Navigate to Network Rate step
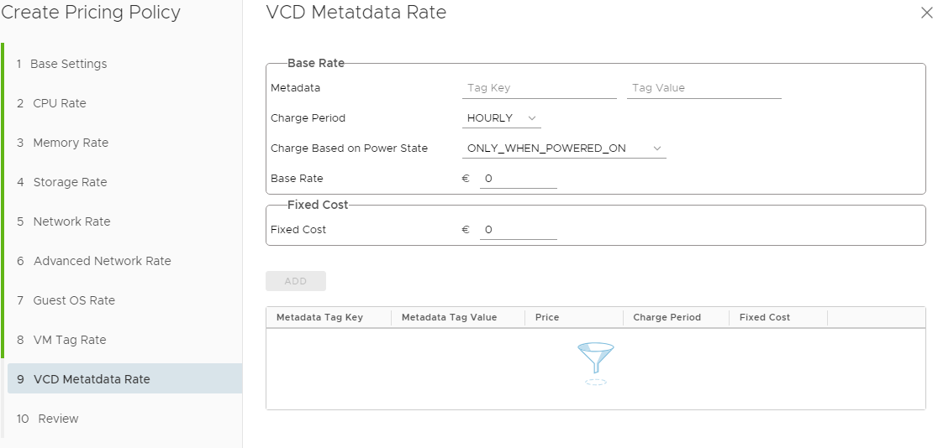 coord(71,221)
